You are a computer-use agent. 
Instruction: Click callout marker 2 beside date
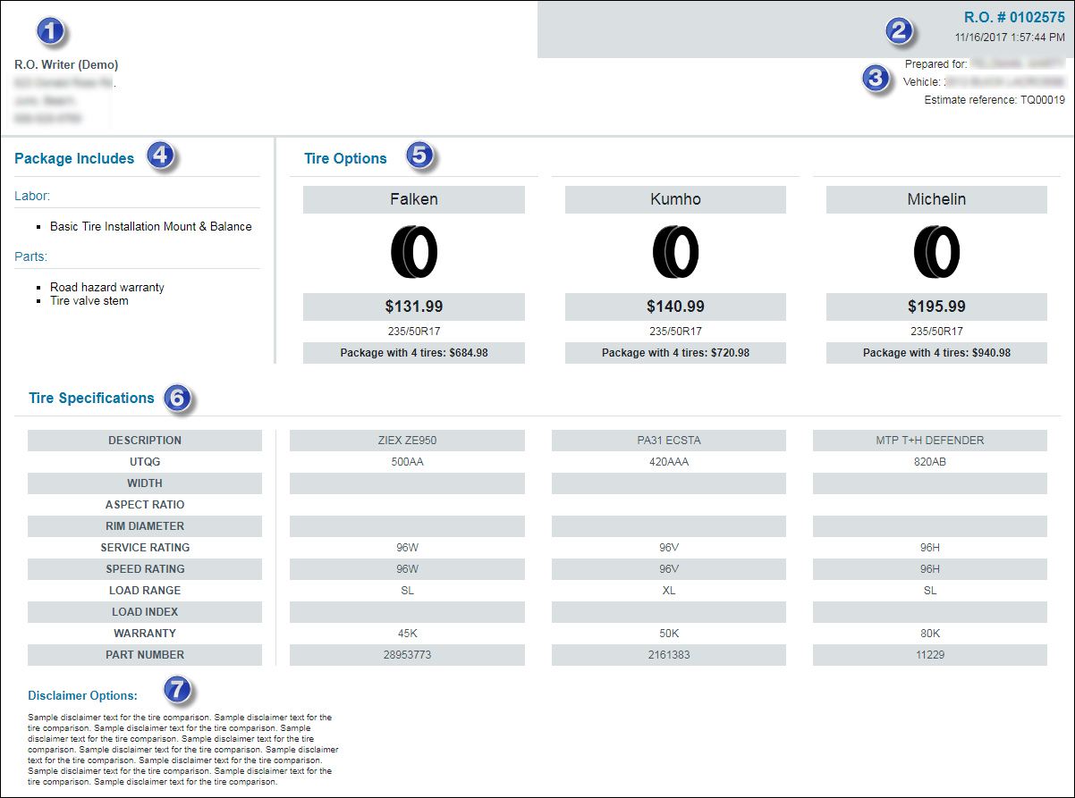pos(899,31)
